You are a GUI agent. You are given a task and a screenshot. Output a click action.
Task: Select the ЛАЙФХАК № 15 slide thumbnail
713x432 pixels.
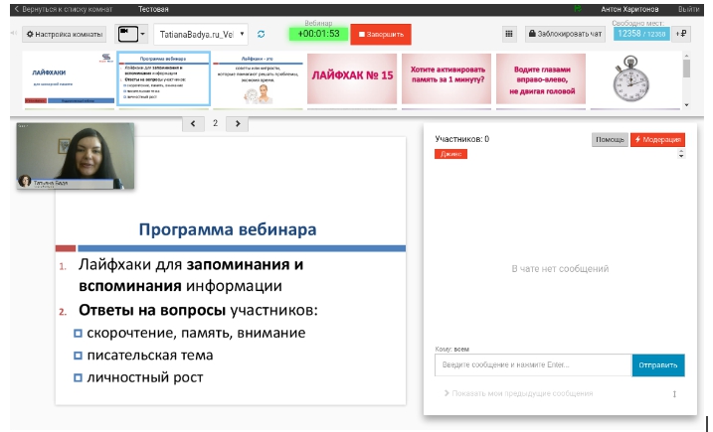[353, 77]
